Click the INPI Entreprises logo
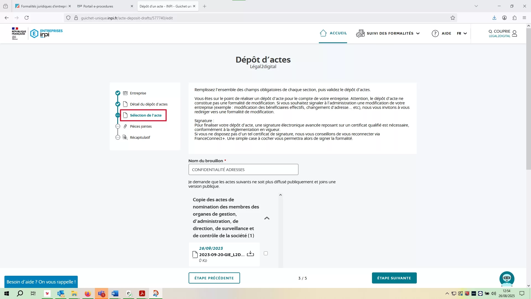 (x=46, y=33)
